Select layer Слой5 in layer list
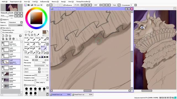The width and height of the screenshot is (177, 99). (11, 74)
